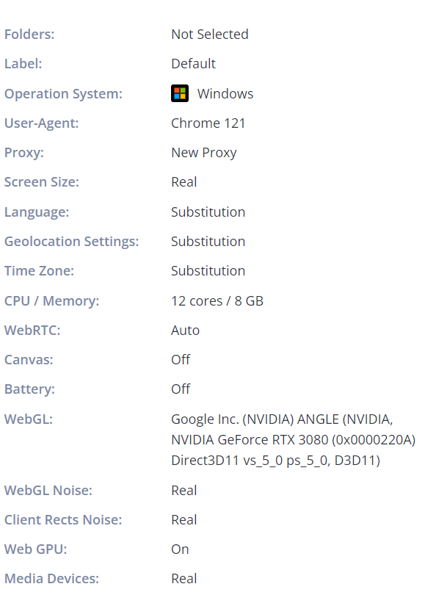Click the Default label value
The image size is (425, 595).
[193, 63]
